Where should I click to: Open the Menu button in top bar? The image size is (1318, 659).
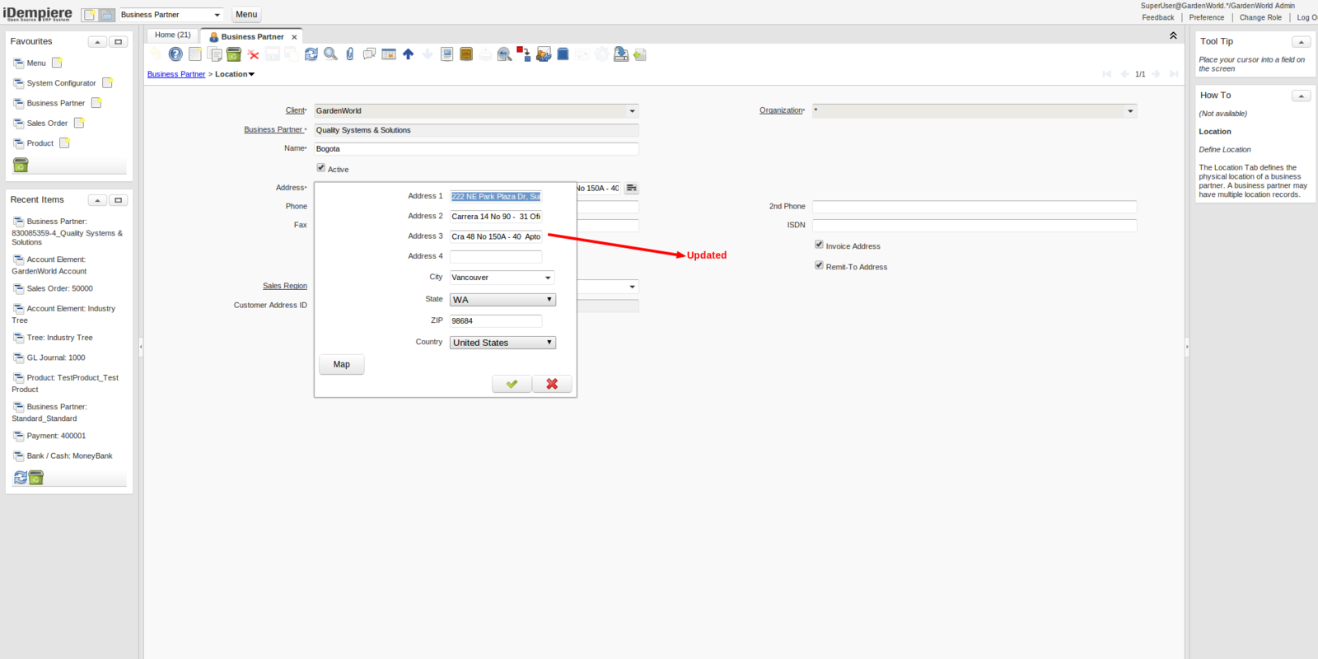click(x=246, y=15)
